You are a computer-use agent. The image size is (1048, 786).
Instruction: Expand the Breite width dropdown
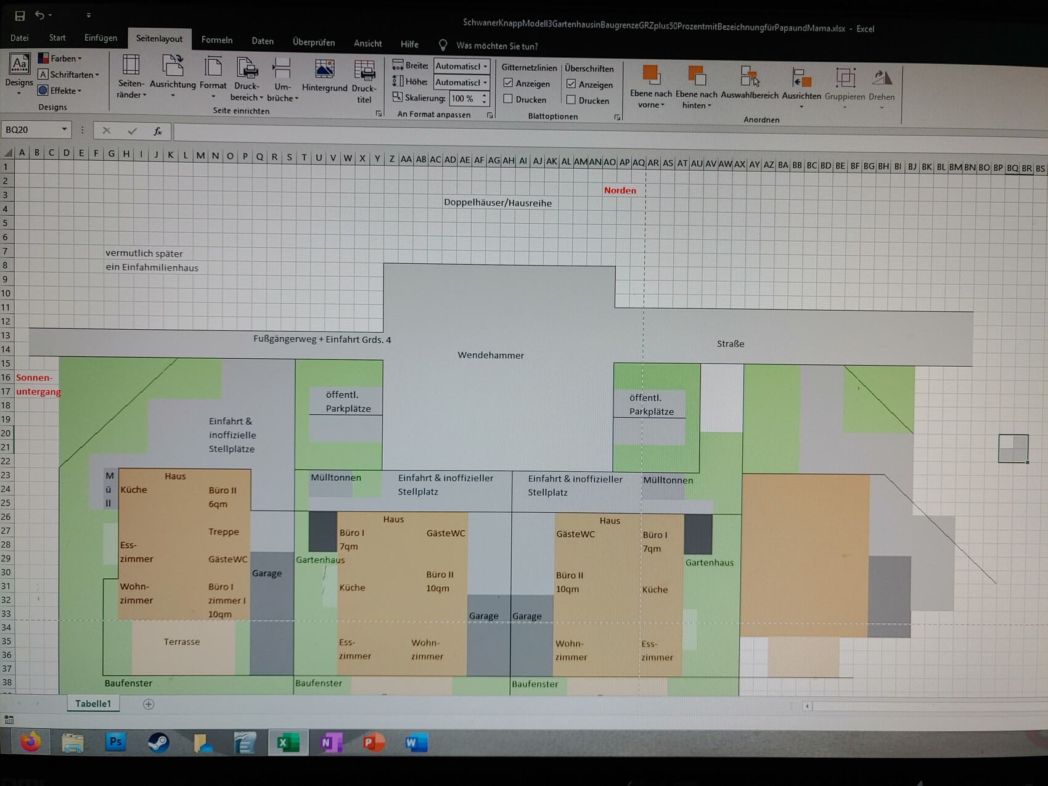click(x=485, y=66)
